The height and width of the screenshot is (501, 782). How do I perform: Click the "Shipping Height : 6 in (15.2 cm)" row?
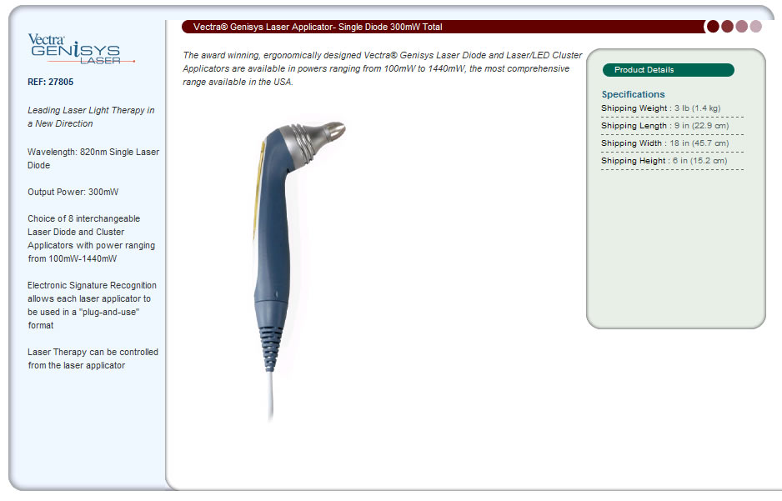tap(672, 161)
